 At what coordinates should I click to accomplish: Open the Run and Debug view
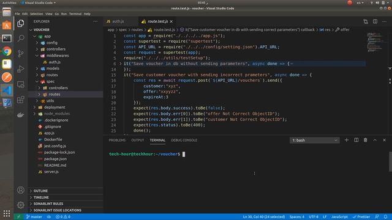click(x=21, y=69)
